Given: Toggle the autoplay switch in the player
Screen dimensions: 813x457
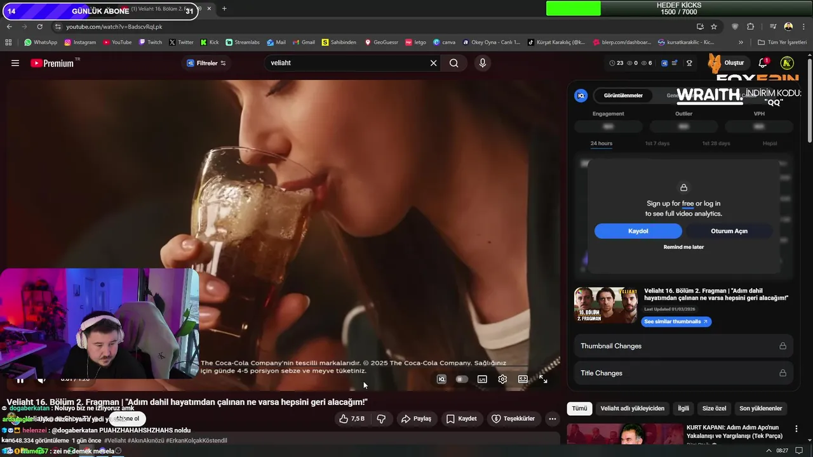Looking at the screenshot, I should pos(462,380).
